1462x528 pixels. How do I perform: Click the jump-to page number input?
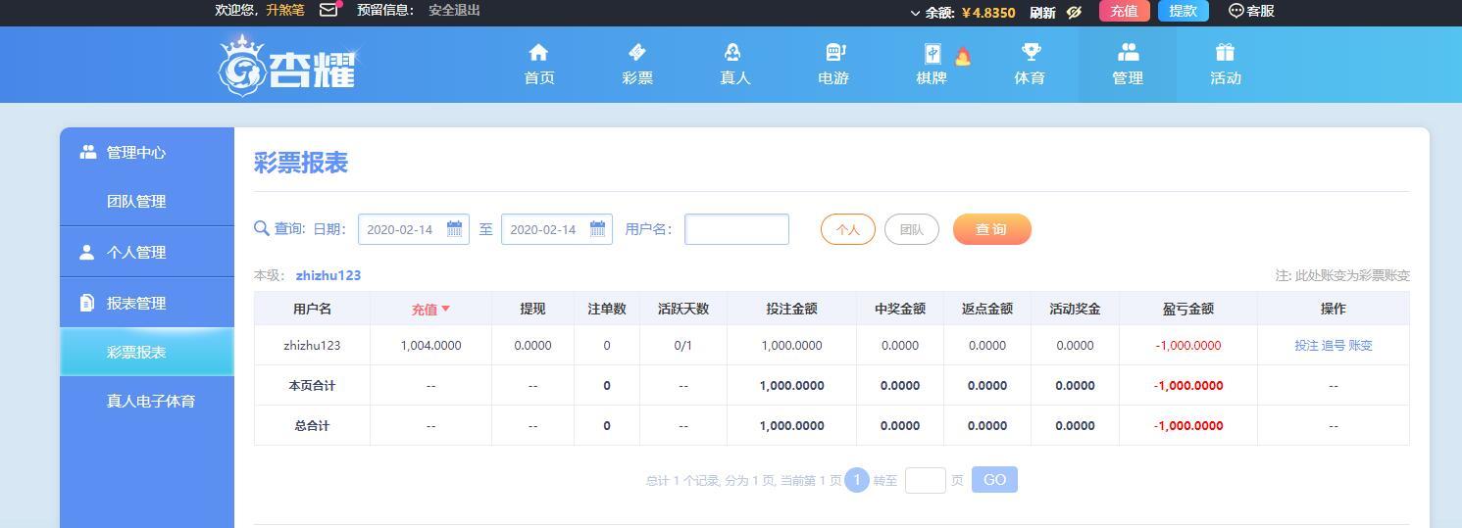[x=926, y=480]
